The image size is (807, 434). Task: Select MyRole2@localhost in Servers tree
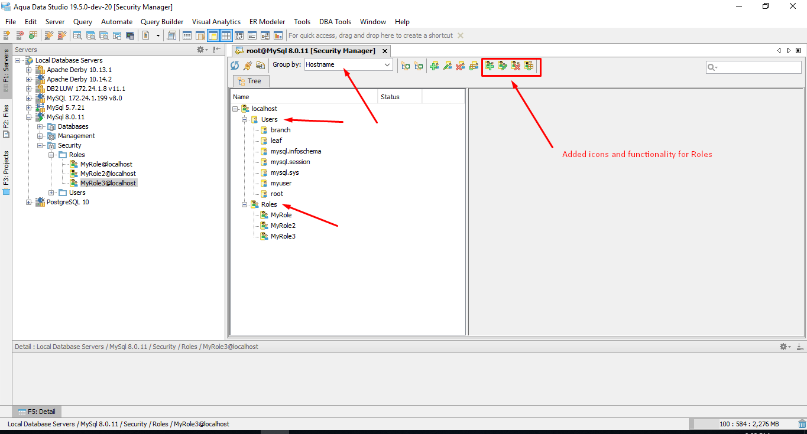point(108,174)
